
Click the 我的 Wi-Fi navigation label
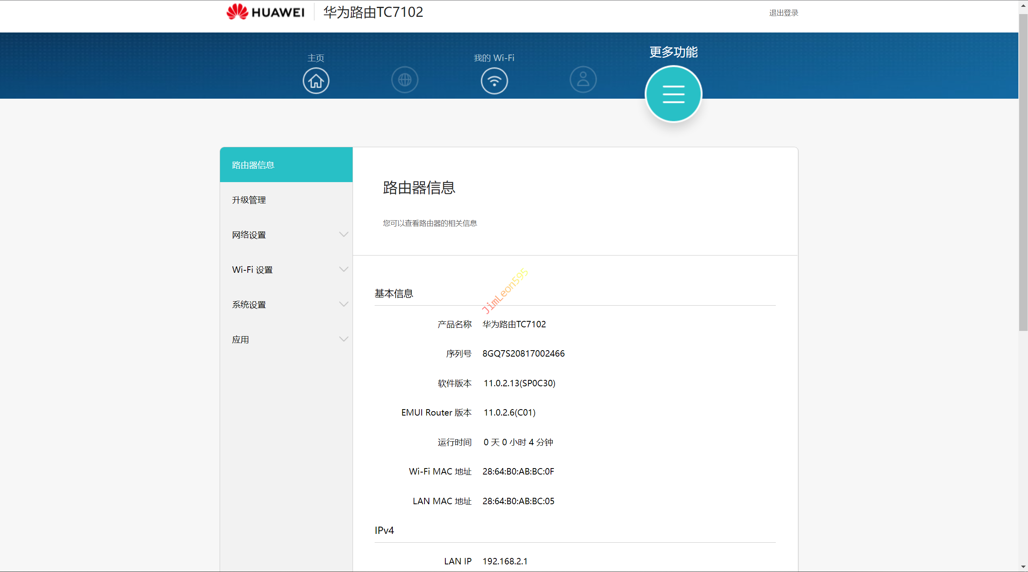point(494,58)
